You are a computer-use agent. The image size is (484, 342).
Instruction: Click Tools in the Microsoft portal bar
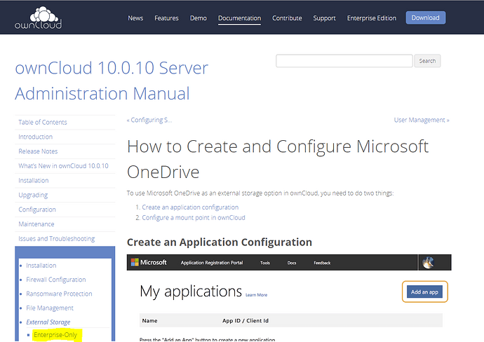[265, 263]
